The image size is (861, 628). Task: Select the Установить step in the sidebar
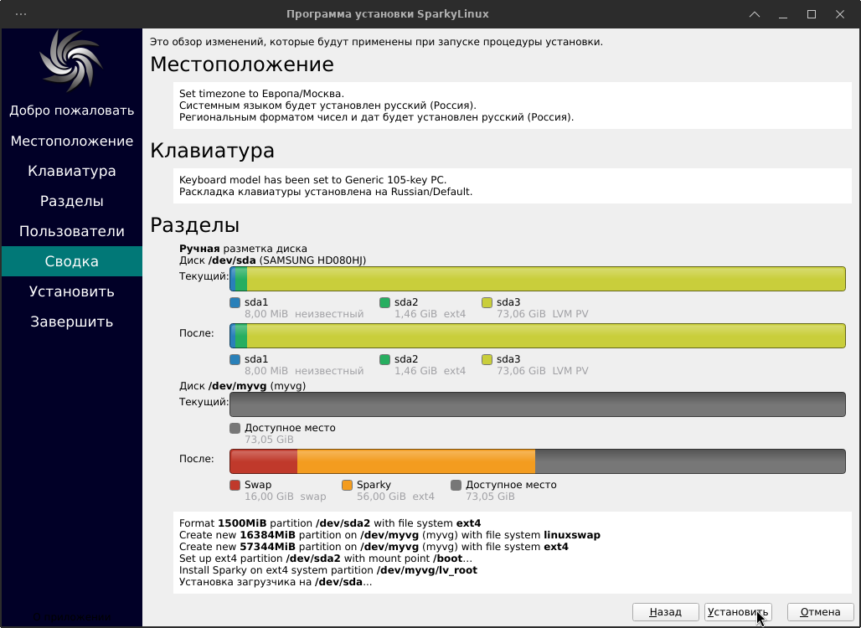coord(72,291)
